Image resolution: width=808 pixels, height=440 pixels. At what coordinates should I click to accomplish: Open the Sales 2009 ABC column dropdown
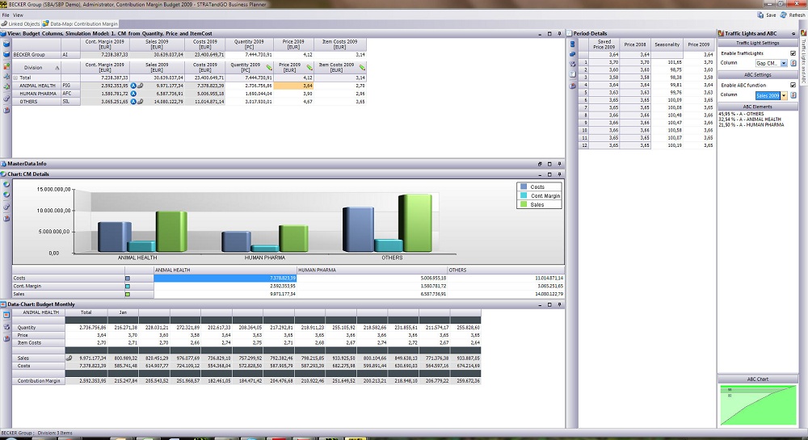pyautogui.click(x=783, y=95)
